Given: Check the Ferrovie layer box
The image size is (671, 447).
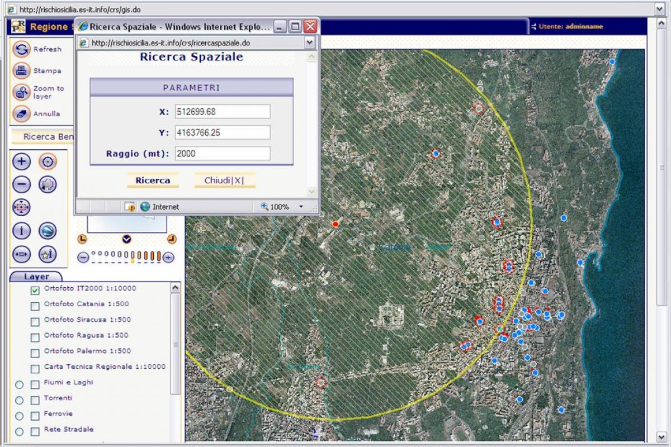Looking at the screenshot, I should click(35, 416).
